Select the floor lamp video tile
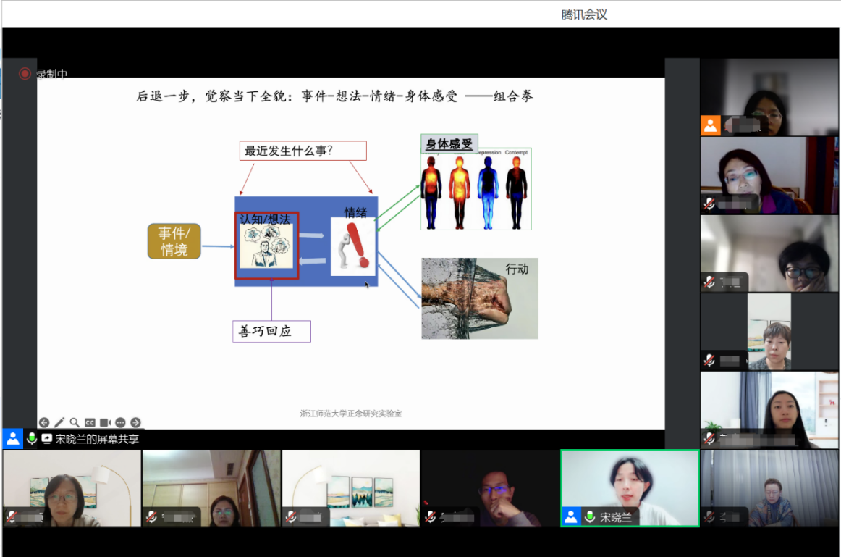The width and height of the screenshot is (841, 557). (72, 488)
